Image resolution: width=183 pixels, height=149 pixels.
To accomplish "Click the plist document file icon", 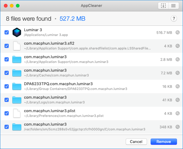I will pos(17,113).
